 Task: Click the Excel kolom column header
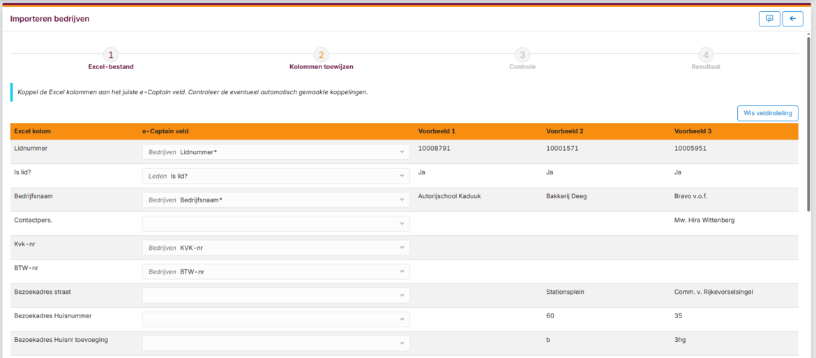(32, 131)
